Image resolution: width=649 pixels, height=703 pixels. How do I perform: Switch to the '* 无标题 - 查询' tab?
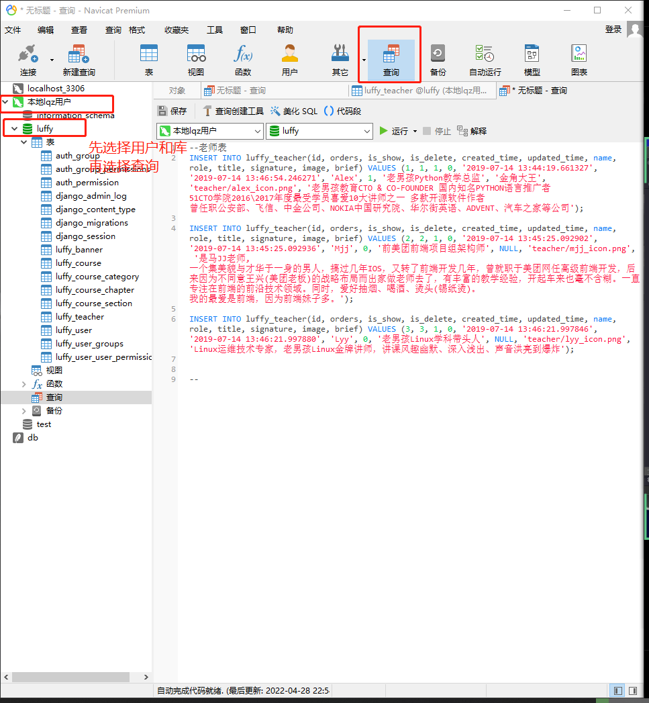click(534, 91)
